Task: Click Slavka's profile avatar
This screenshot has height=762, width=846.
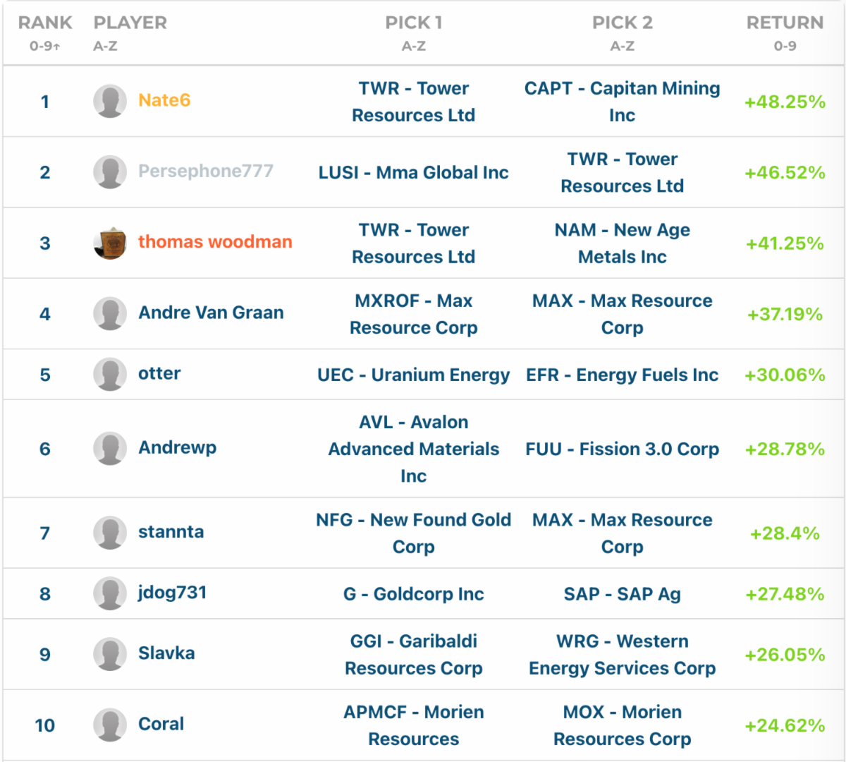Action: pos(110,654)
